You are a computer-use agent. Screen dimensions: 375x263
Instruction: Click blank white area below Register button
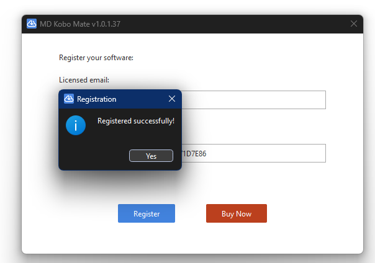click(147, 239)
